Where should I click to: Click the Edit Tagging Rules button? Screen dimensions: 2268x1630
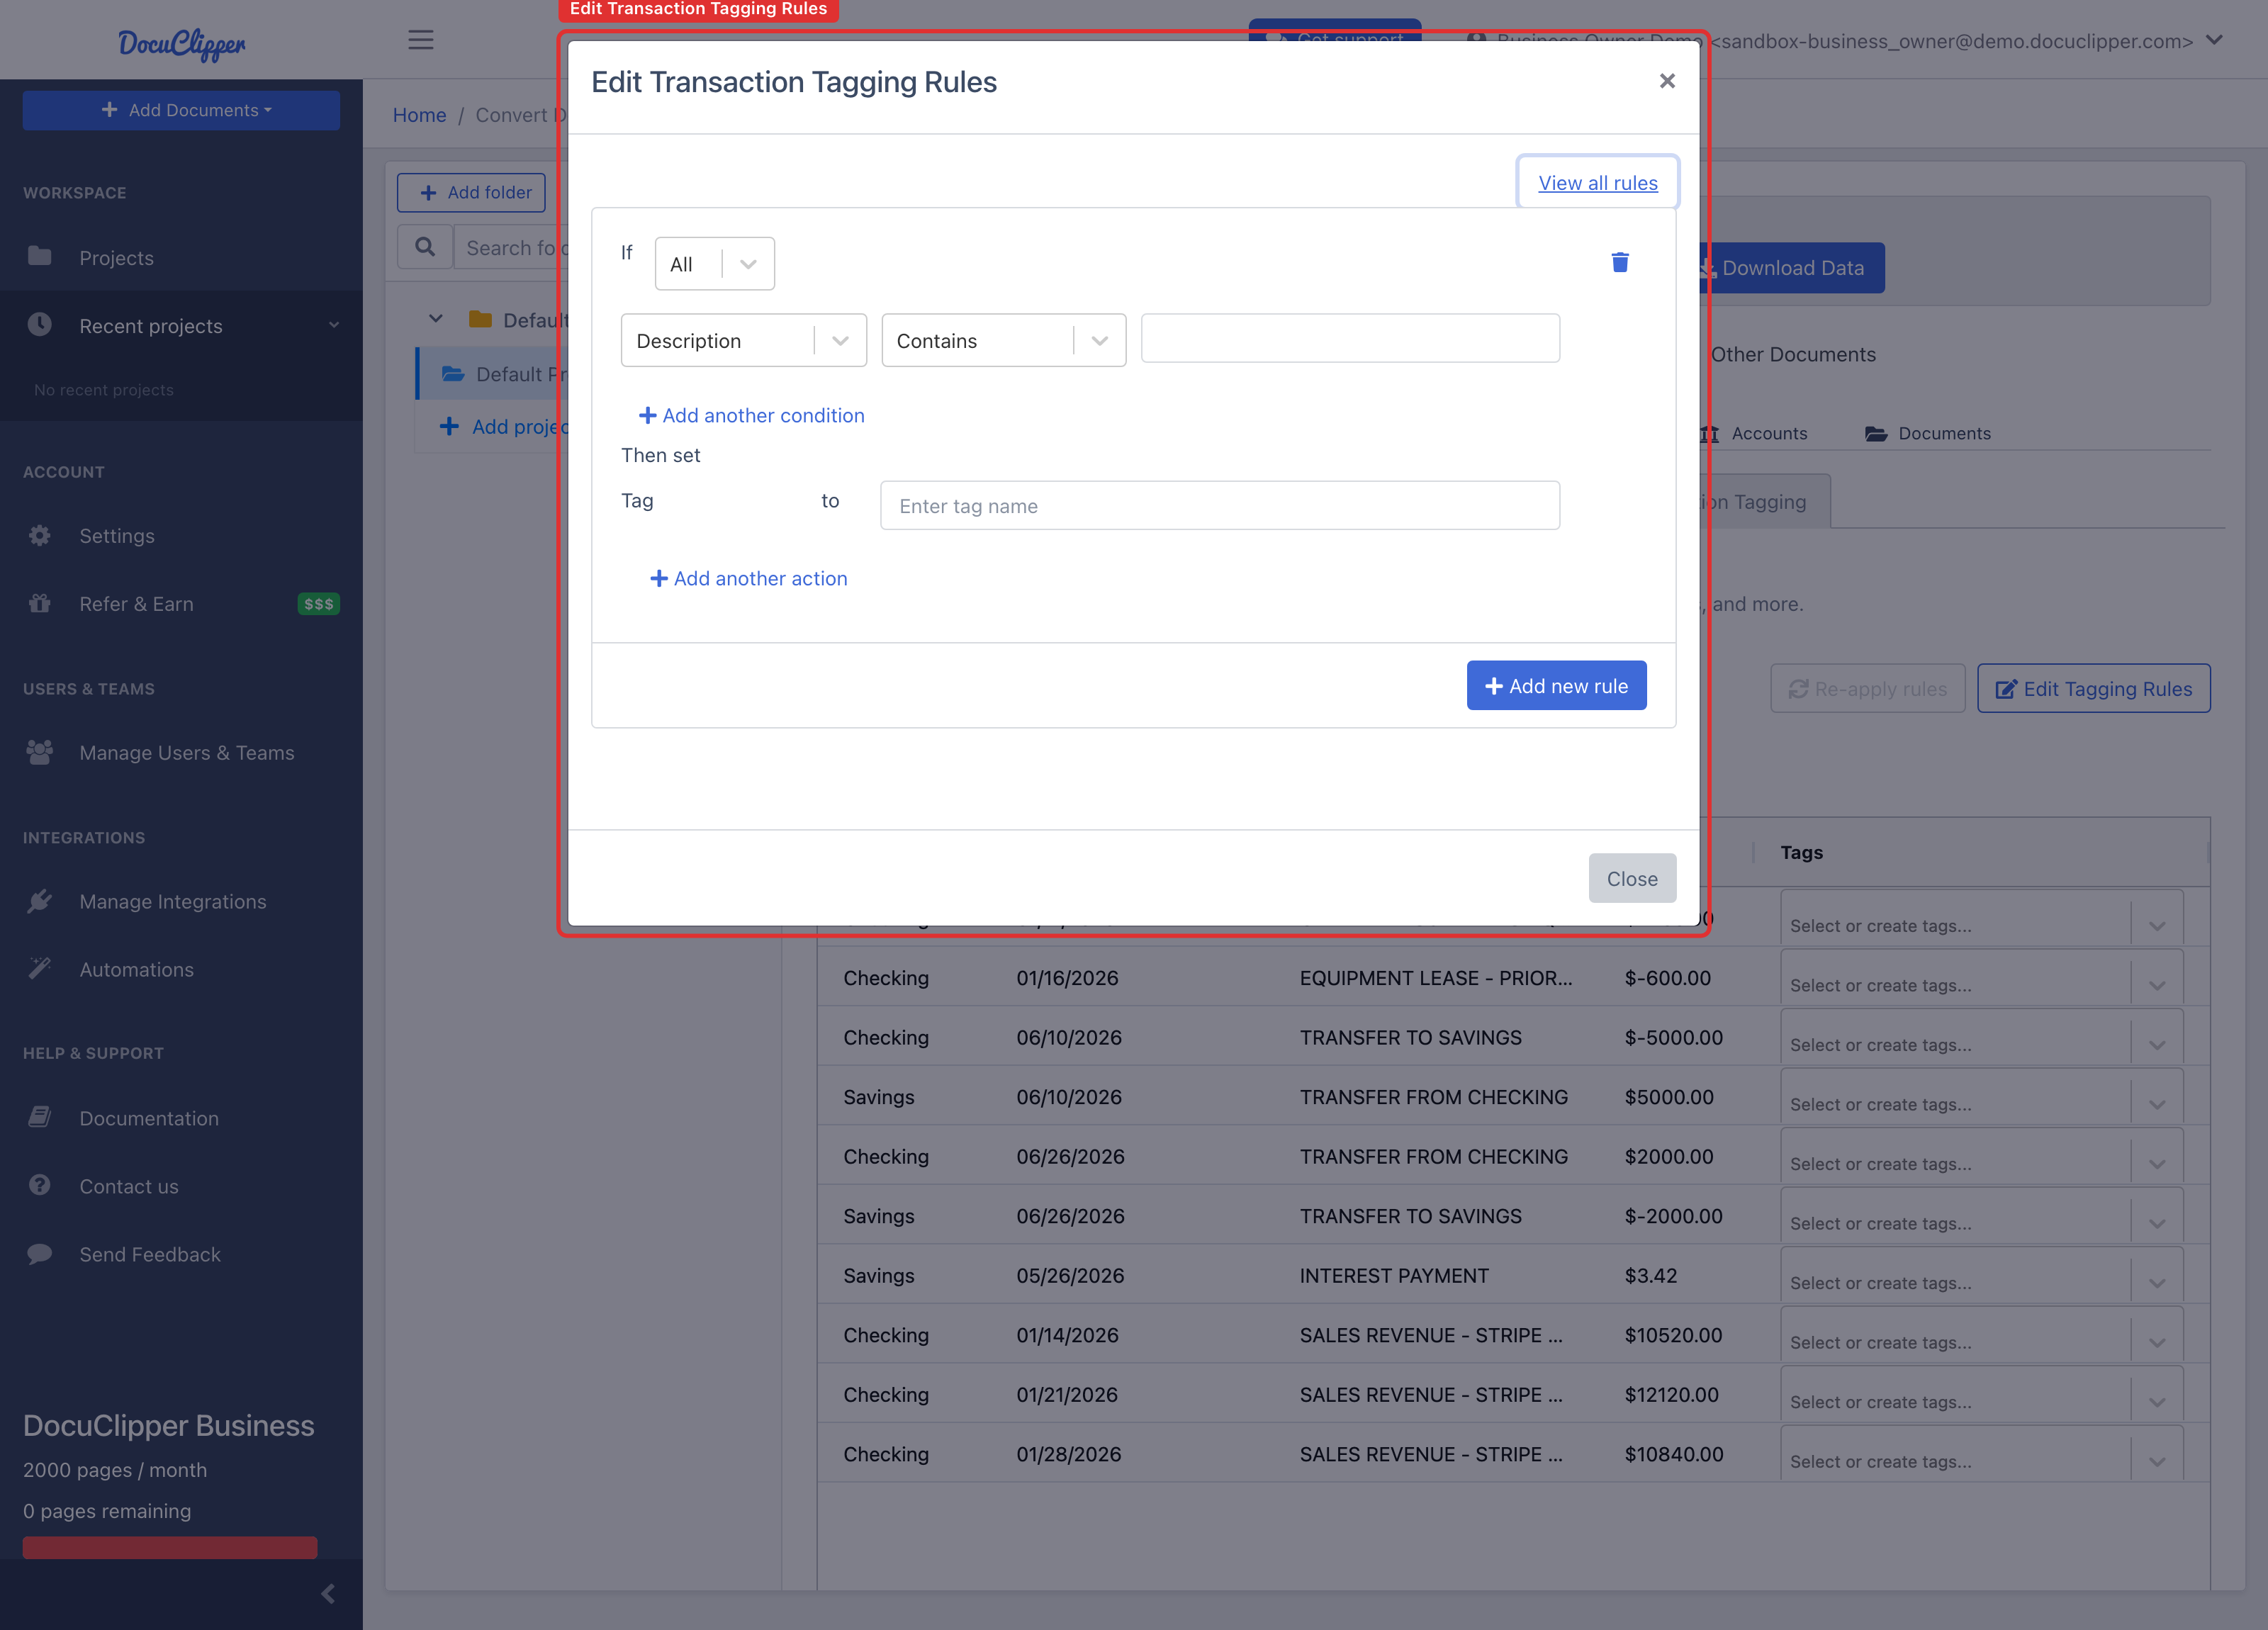[2093, 688]
